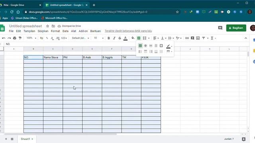Viewport: 255px width, 143px height.
Task: Apply all borders in border panel
Action: [140, 46]
